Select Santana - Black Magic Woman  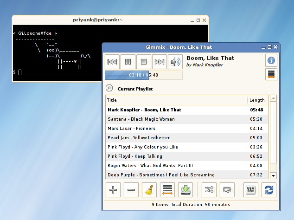pyautogui.click(x=187, y=119)
